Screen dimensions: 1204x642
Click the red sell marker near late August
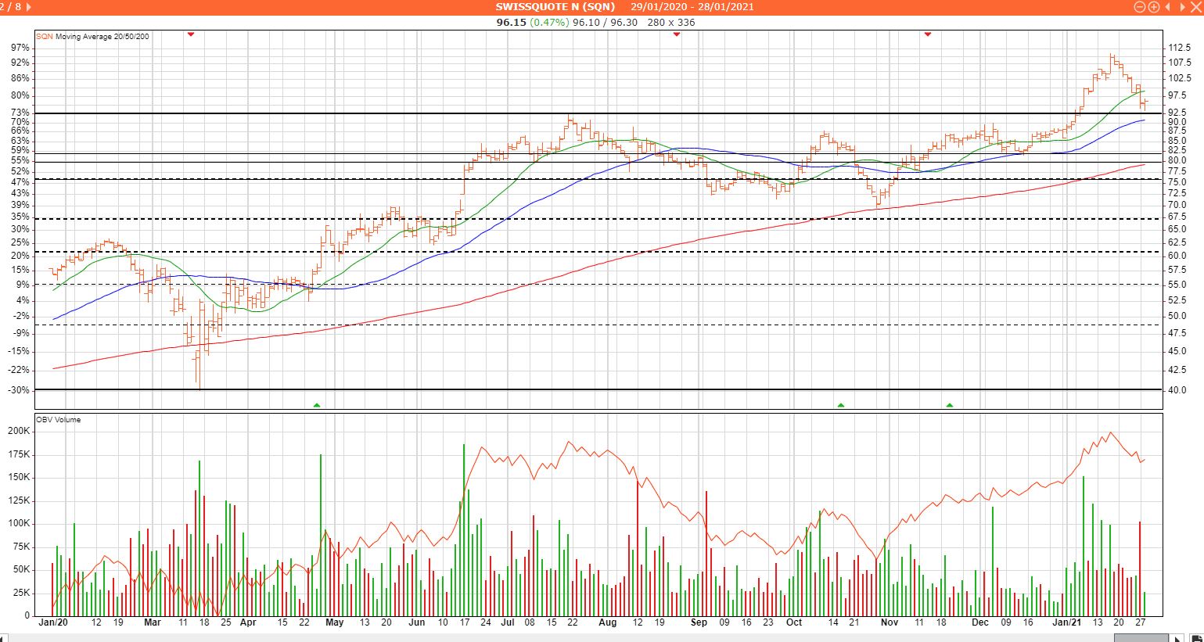[x=677, y=34]
